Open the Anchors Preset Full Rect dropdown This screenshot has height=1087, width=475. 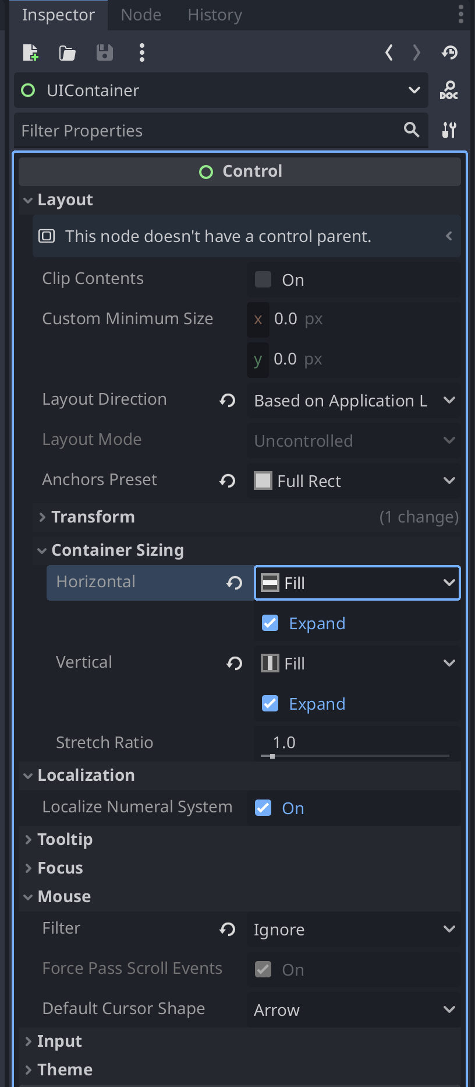click(x=354, y=481)
